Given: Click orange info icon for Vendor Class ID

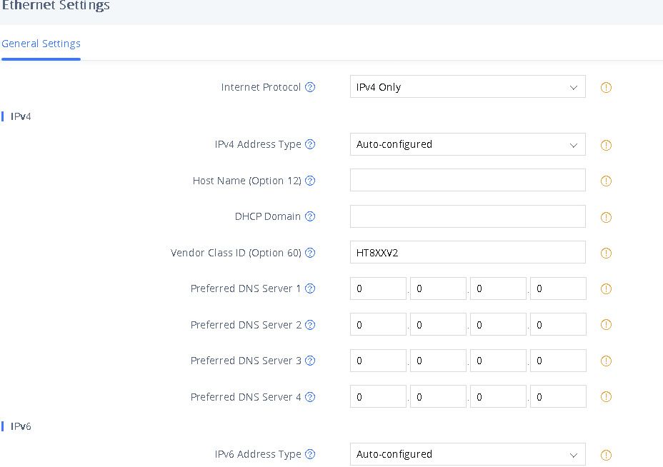Looking at the screenshot, I should (606, 253).
